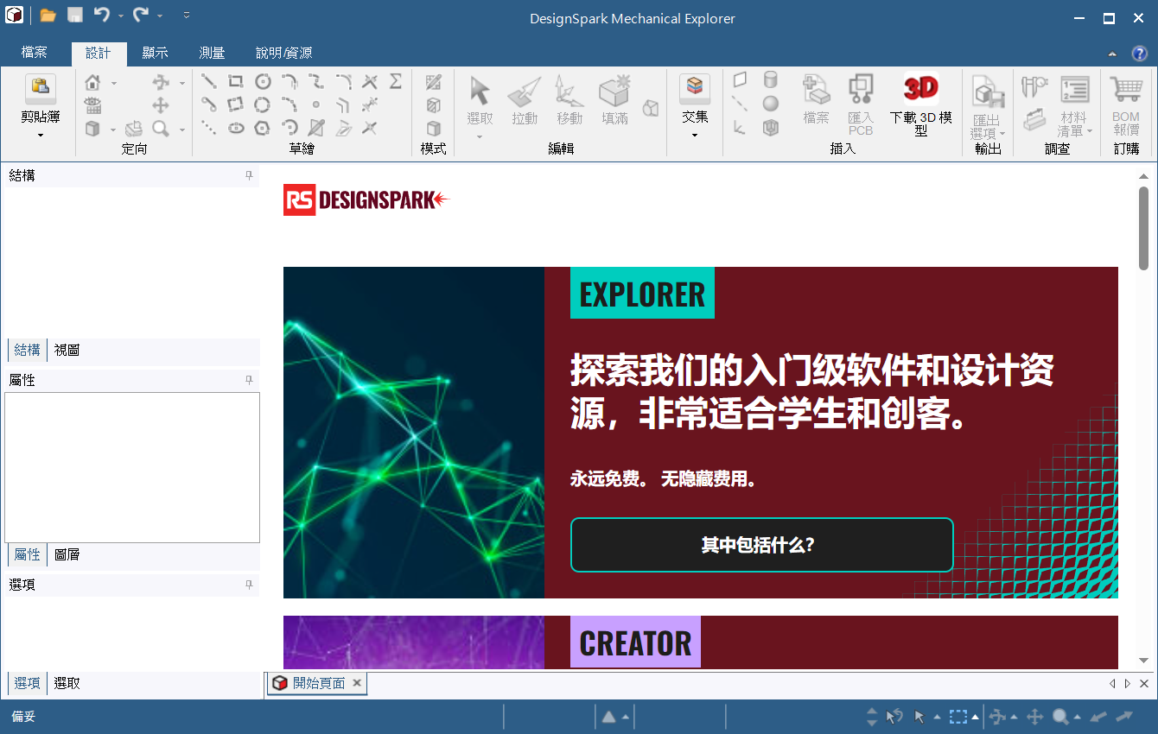
Task: Click the 其中包括什么? button
Action: tap(761, 545)
